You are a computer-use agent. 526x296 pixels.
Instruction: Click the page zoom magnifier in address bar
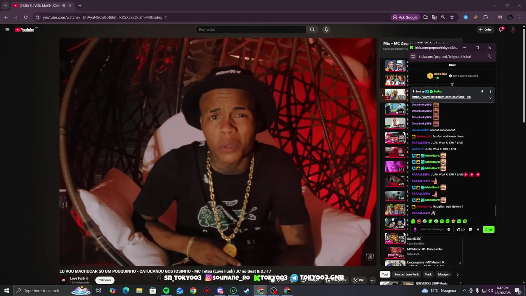pos(443,17)
